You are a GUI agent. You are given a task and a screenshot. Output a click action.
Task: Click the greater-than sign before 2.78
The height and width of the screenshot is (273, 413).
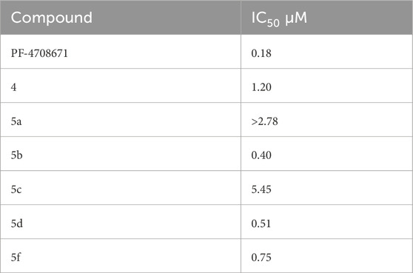255,121
